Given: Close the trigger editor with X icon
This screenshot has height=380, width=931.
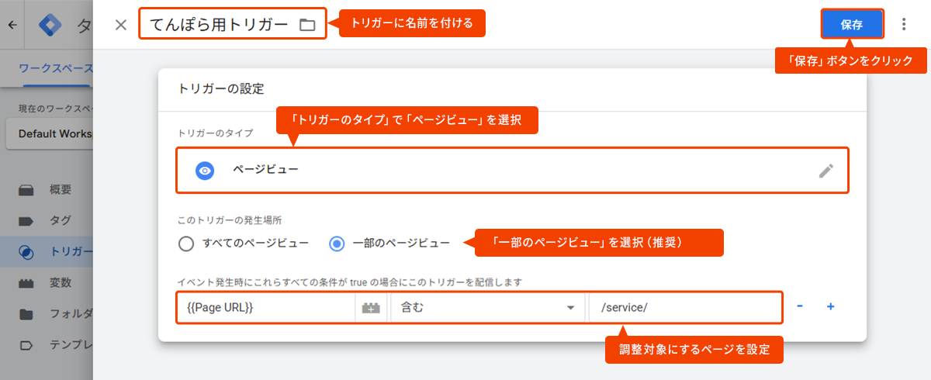Looking at the screenshot, I should click(120, 25).
